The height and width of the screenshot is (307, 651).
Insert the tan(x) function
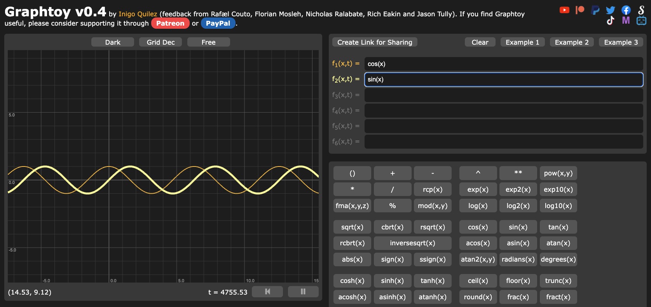click(x=558, y=227)
